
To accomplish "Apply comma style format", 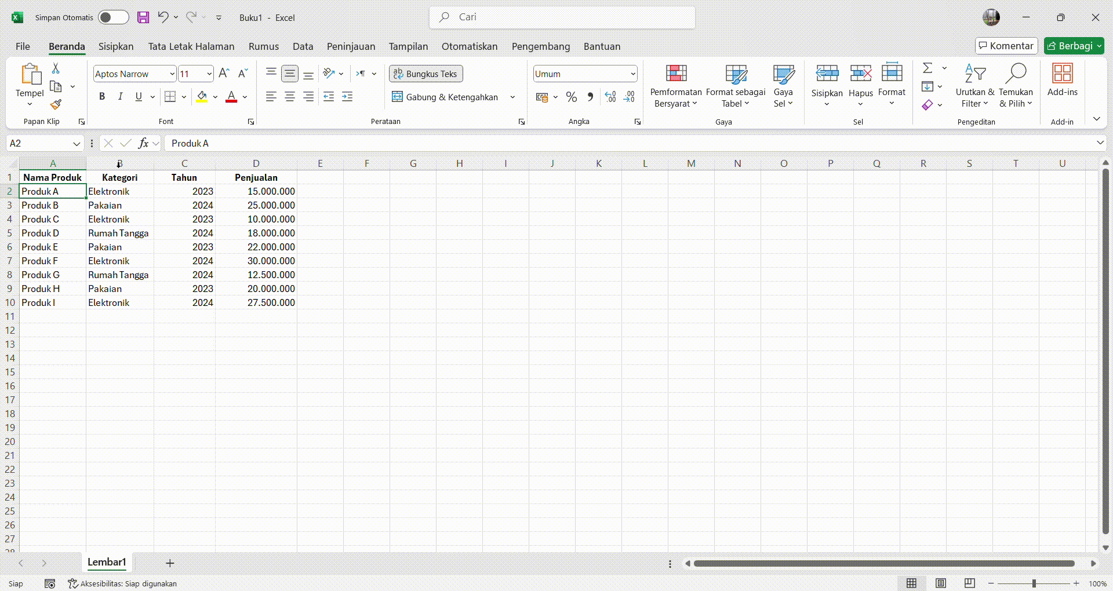I will pos(590,97).
